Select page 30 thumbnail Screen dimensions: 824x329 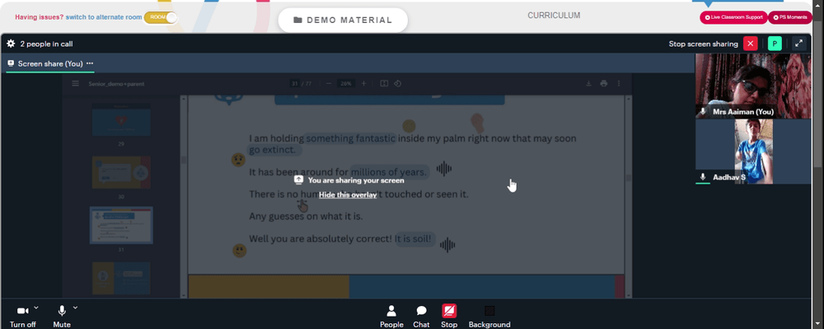tap(121, 172)
